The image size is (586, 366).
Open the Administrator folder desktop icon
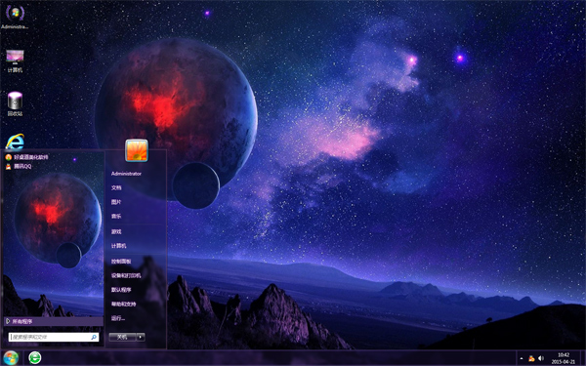[x=15, y=16]
